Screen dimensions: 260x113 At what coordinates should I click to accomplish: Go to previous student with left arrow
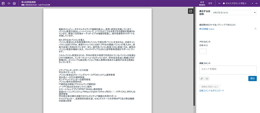220,3
